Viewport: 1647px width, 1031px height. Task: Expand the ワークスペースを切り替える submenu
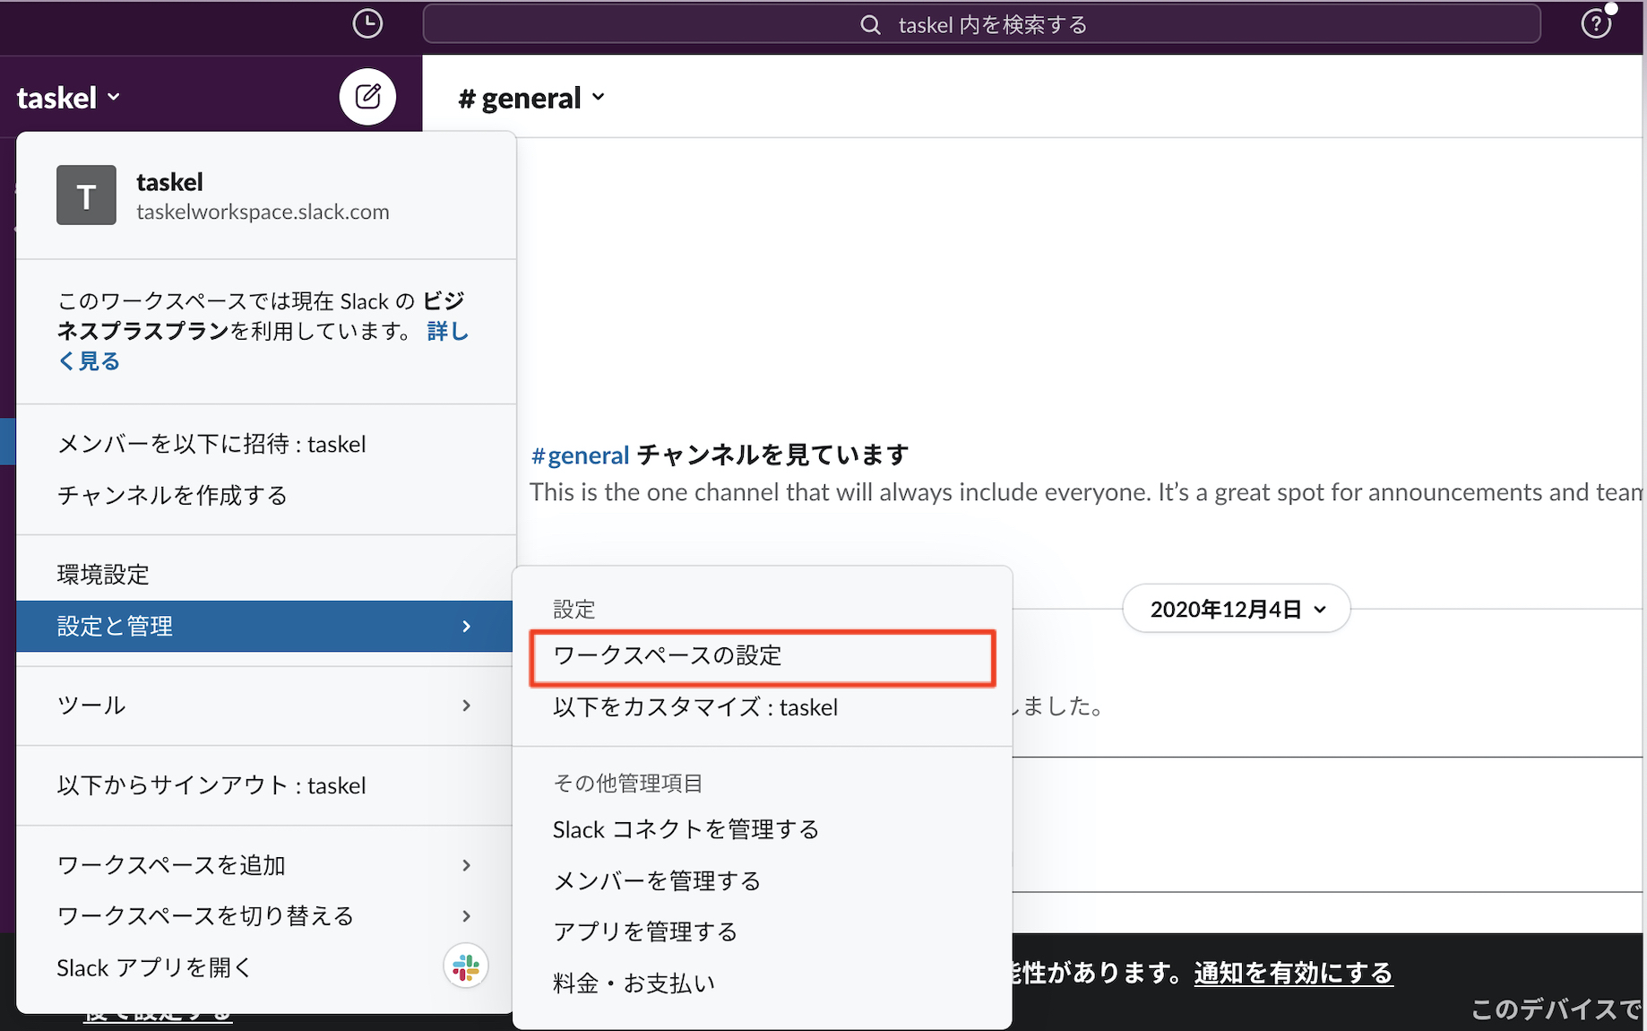[x=265, y=916]
